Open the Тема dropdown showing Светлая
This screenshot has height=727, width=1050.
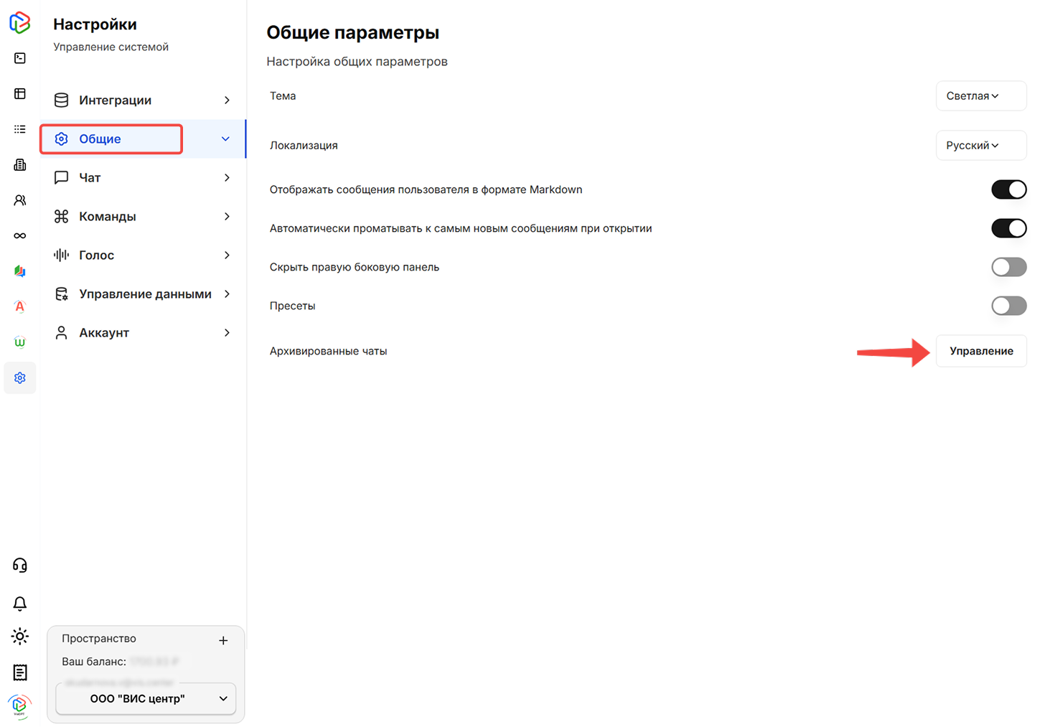click(x=980, y=95)
